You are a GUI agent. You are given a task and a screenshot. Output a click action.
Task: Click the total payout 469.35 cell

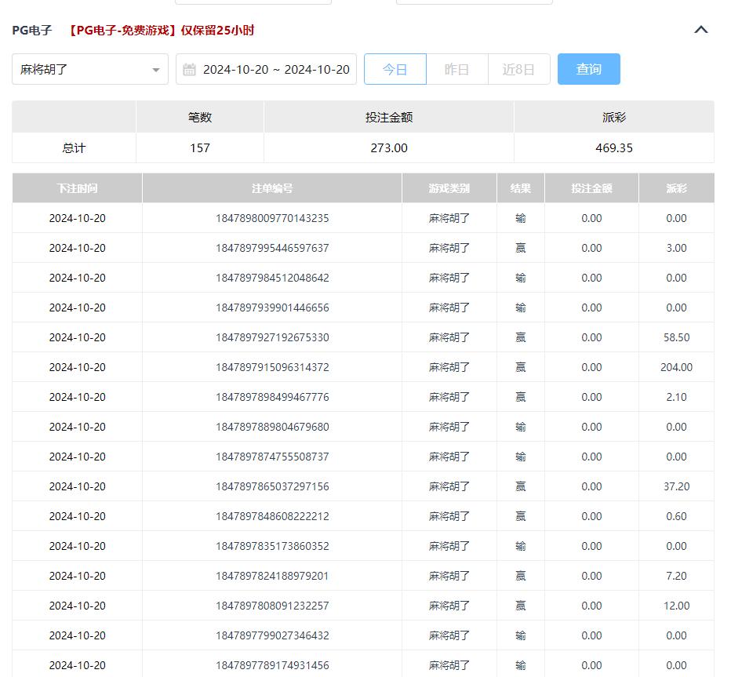[x=613, y=147]
